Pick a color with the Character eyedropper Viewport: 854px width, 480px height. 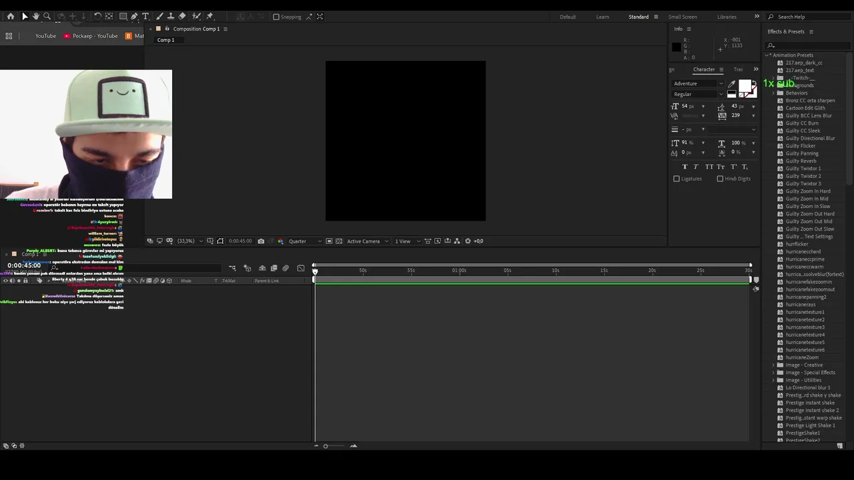(x=731, y=84)
